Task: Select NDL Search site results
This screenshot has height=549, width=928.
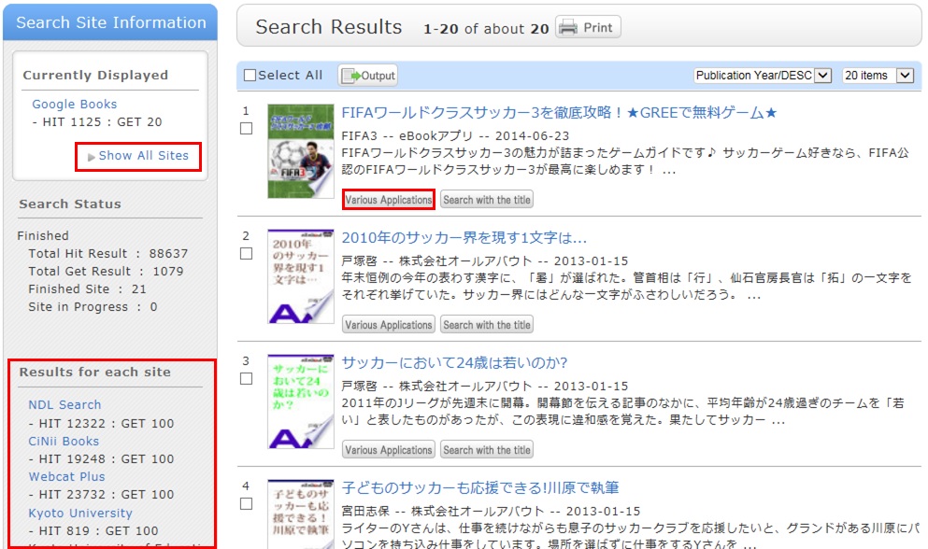Action: pos(64,405)
